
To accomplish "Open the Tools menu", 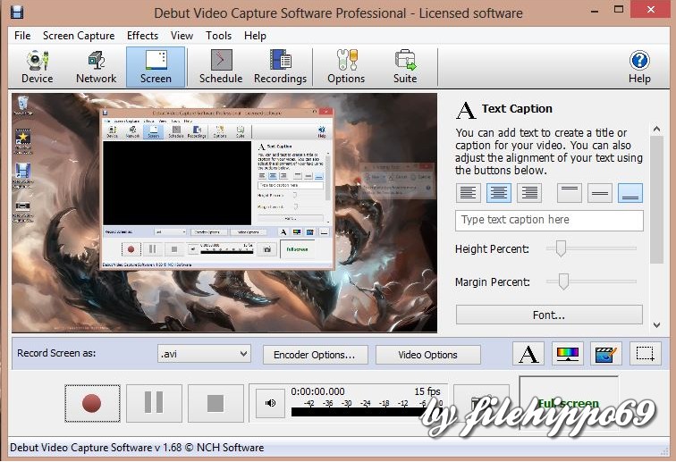I will [218, 36].
